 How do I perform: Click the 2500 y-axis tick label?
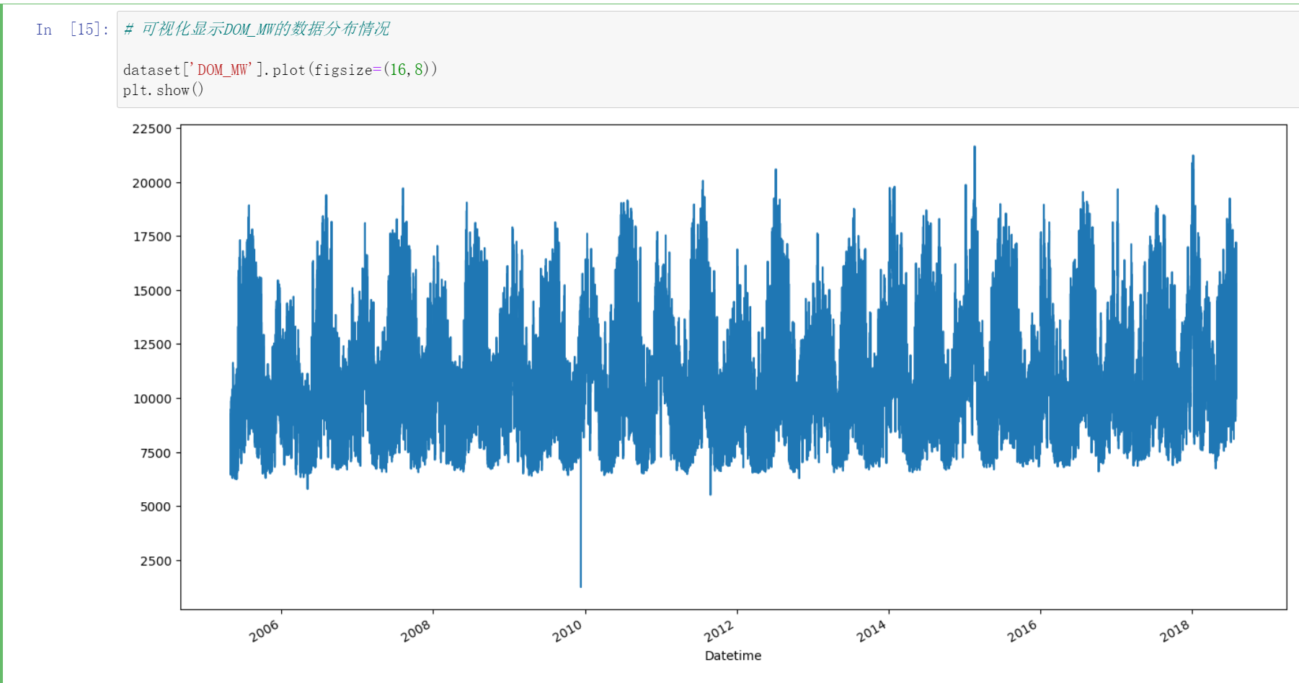pos(156,561)
